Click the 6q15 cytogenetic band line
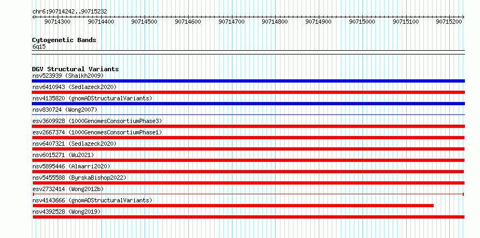The height and width of the screenshot is (238, 480). click(248, 52)
